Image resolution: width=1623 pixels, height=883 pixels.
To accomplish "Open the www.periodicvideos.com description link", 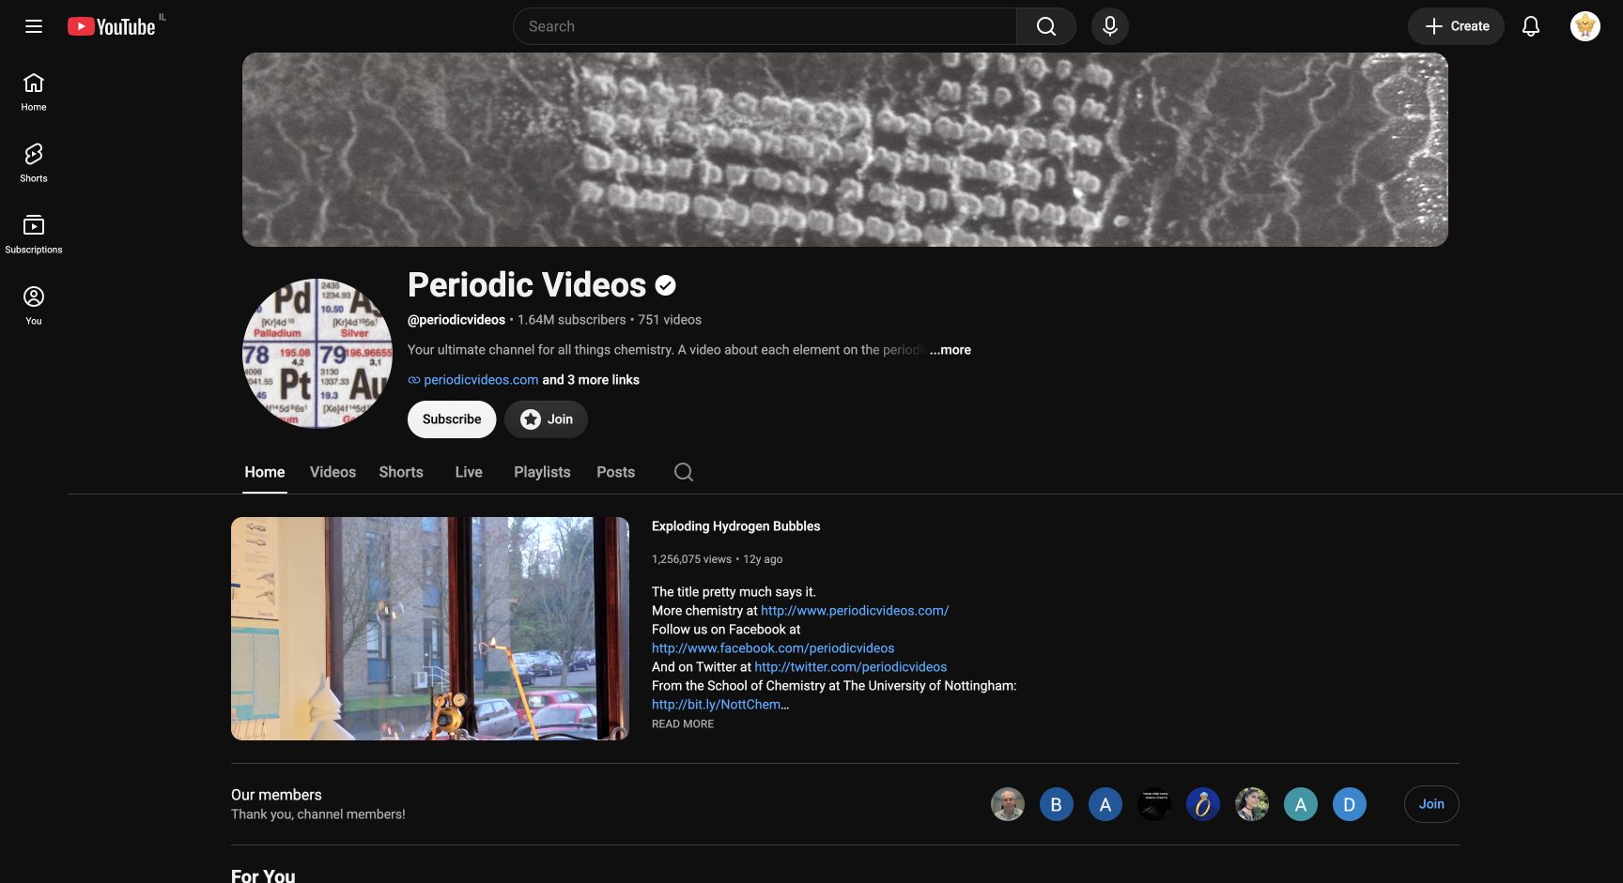I will click(855, 611).
